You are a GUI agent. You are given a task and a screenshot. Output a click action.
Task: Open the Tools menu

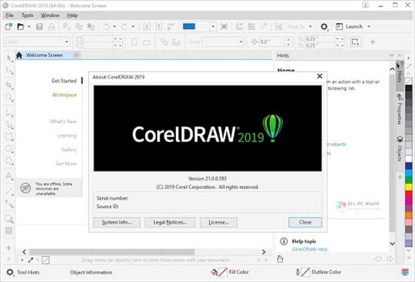[28, 15]
